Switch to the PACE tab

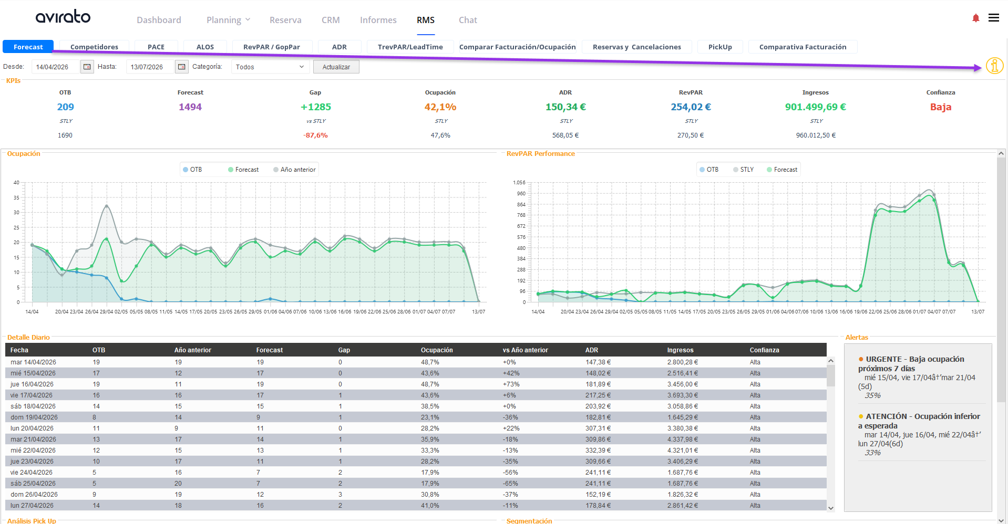(x=156, y=47)
